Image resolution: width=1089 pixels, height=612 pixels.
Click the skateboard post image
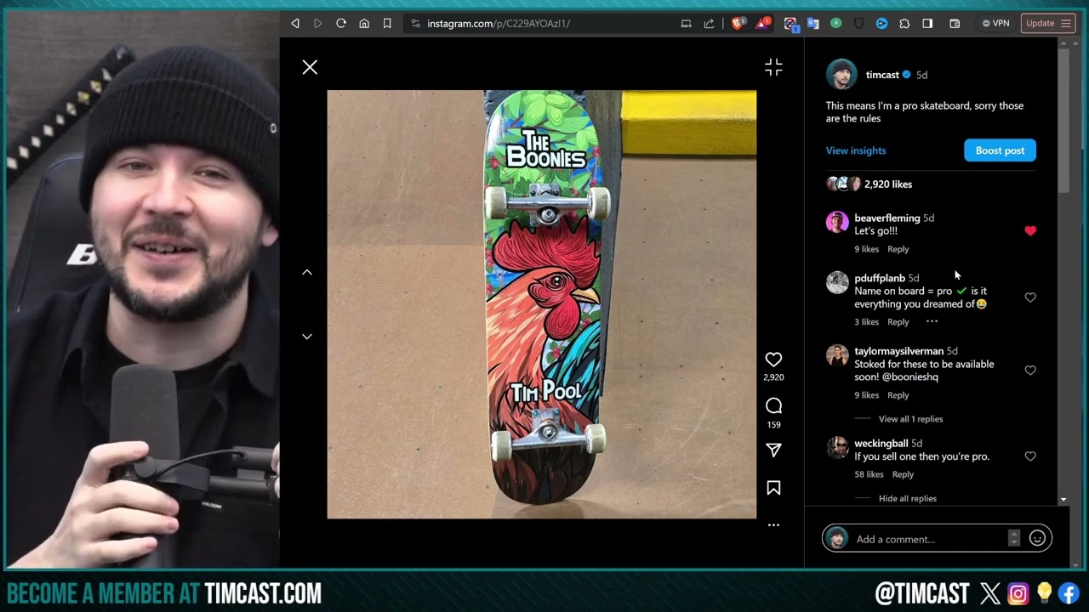pos(542,304)
